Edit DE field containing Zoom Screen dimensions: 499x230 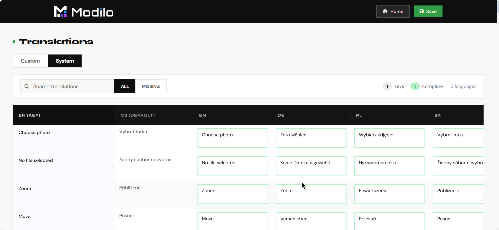click(311, 194)
